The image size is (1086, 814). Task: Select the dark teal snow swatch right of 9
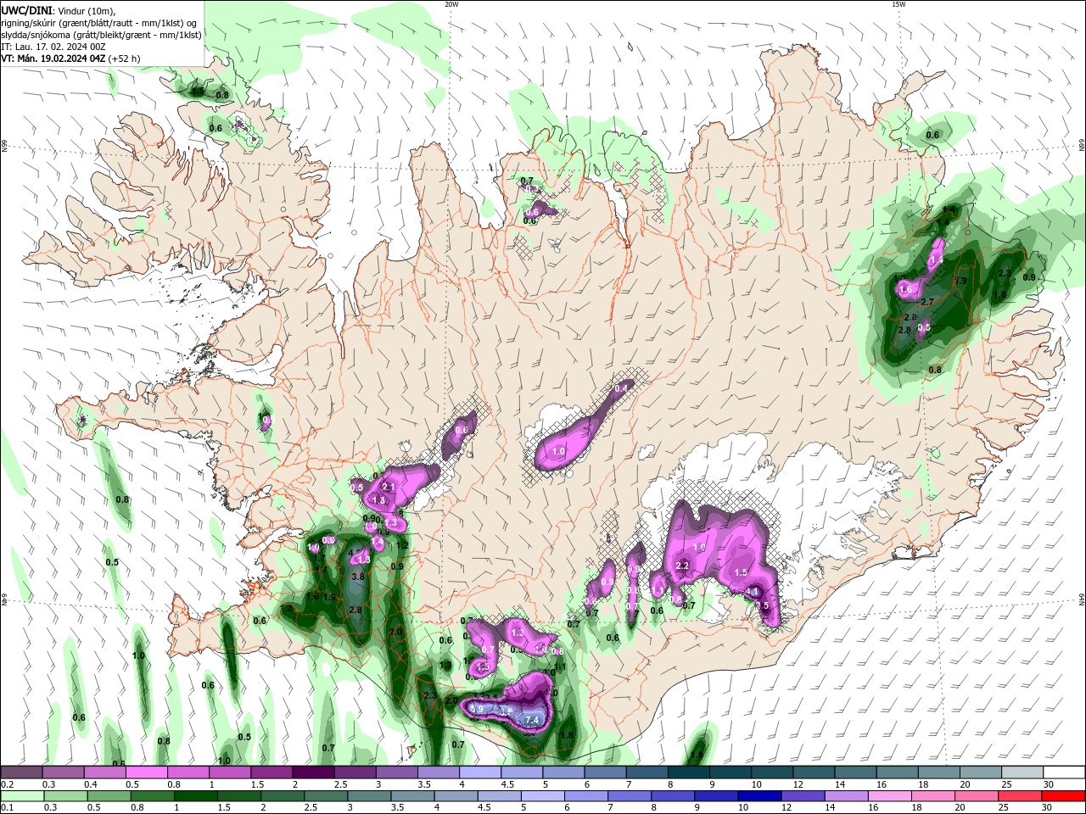pos(731,772)
